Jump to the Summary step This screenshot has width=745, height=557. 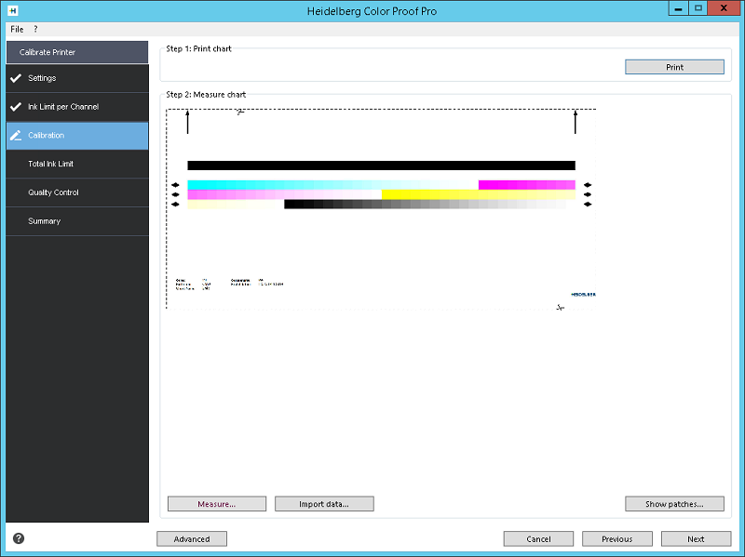77,221
